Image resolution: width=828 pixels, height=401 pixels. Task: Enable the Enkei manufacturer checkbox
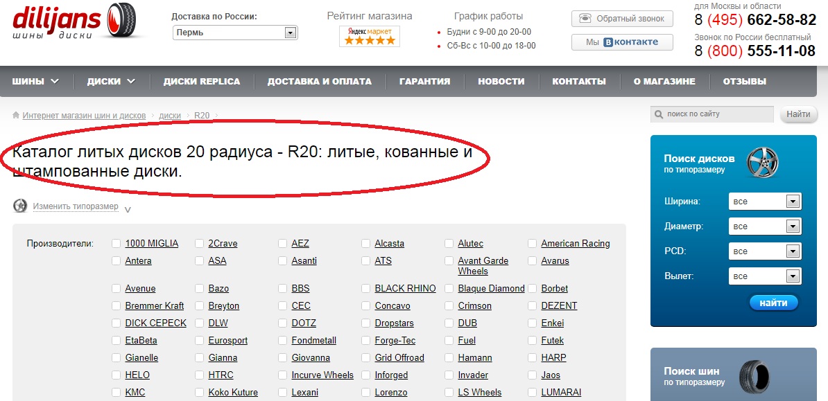pos(533,323)
